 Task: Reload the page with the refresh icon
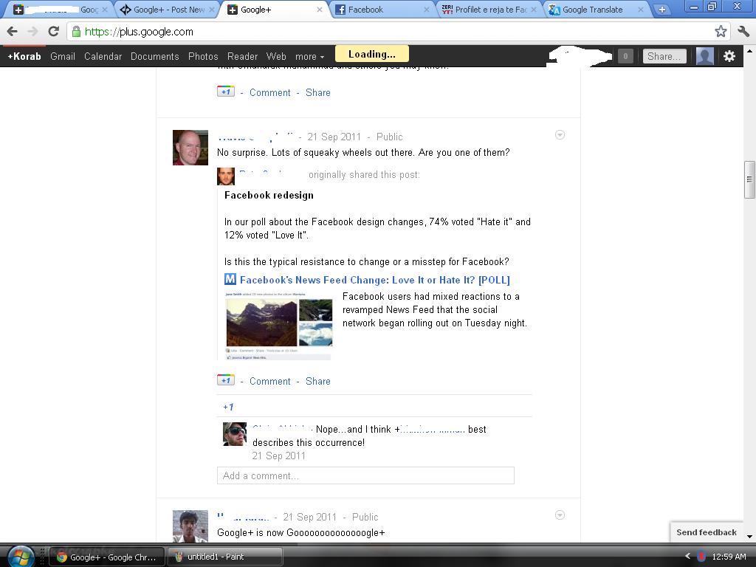[x=53, y=32]
